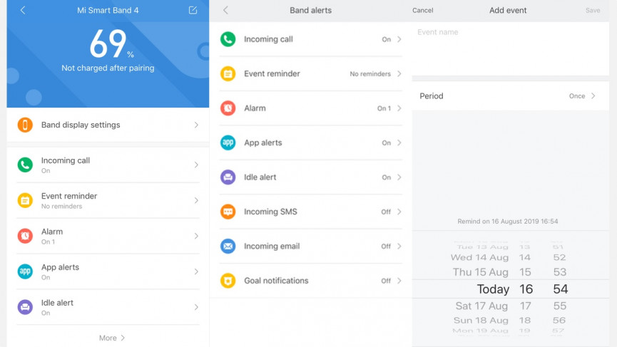This screenshot has height=347, width=617.
Task: Go back from Mi Smart Band 4 screen
Action: click(23, 10)
